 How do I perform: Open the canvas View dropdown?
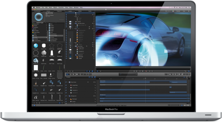[x=184, y=11]
